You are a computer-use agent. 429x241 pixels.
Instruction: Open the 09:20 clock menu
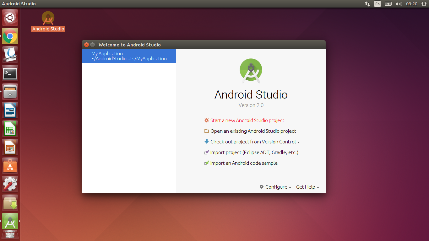412,4
